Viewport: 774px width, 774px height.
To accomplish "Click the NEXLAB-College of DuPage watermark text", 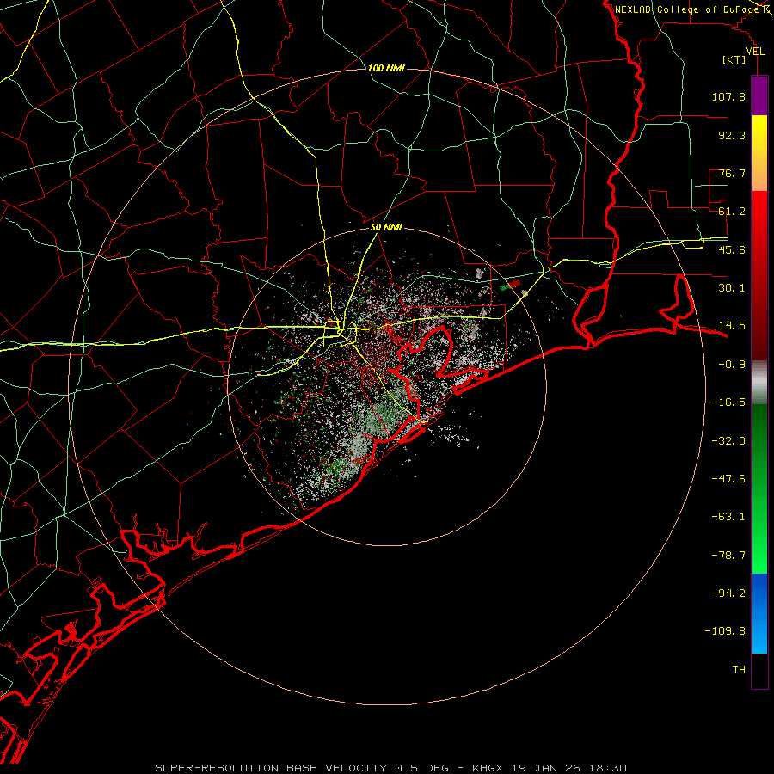I will click(x=686, y=9).
